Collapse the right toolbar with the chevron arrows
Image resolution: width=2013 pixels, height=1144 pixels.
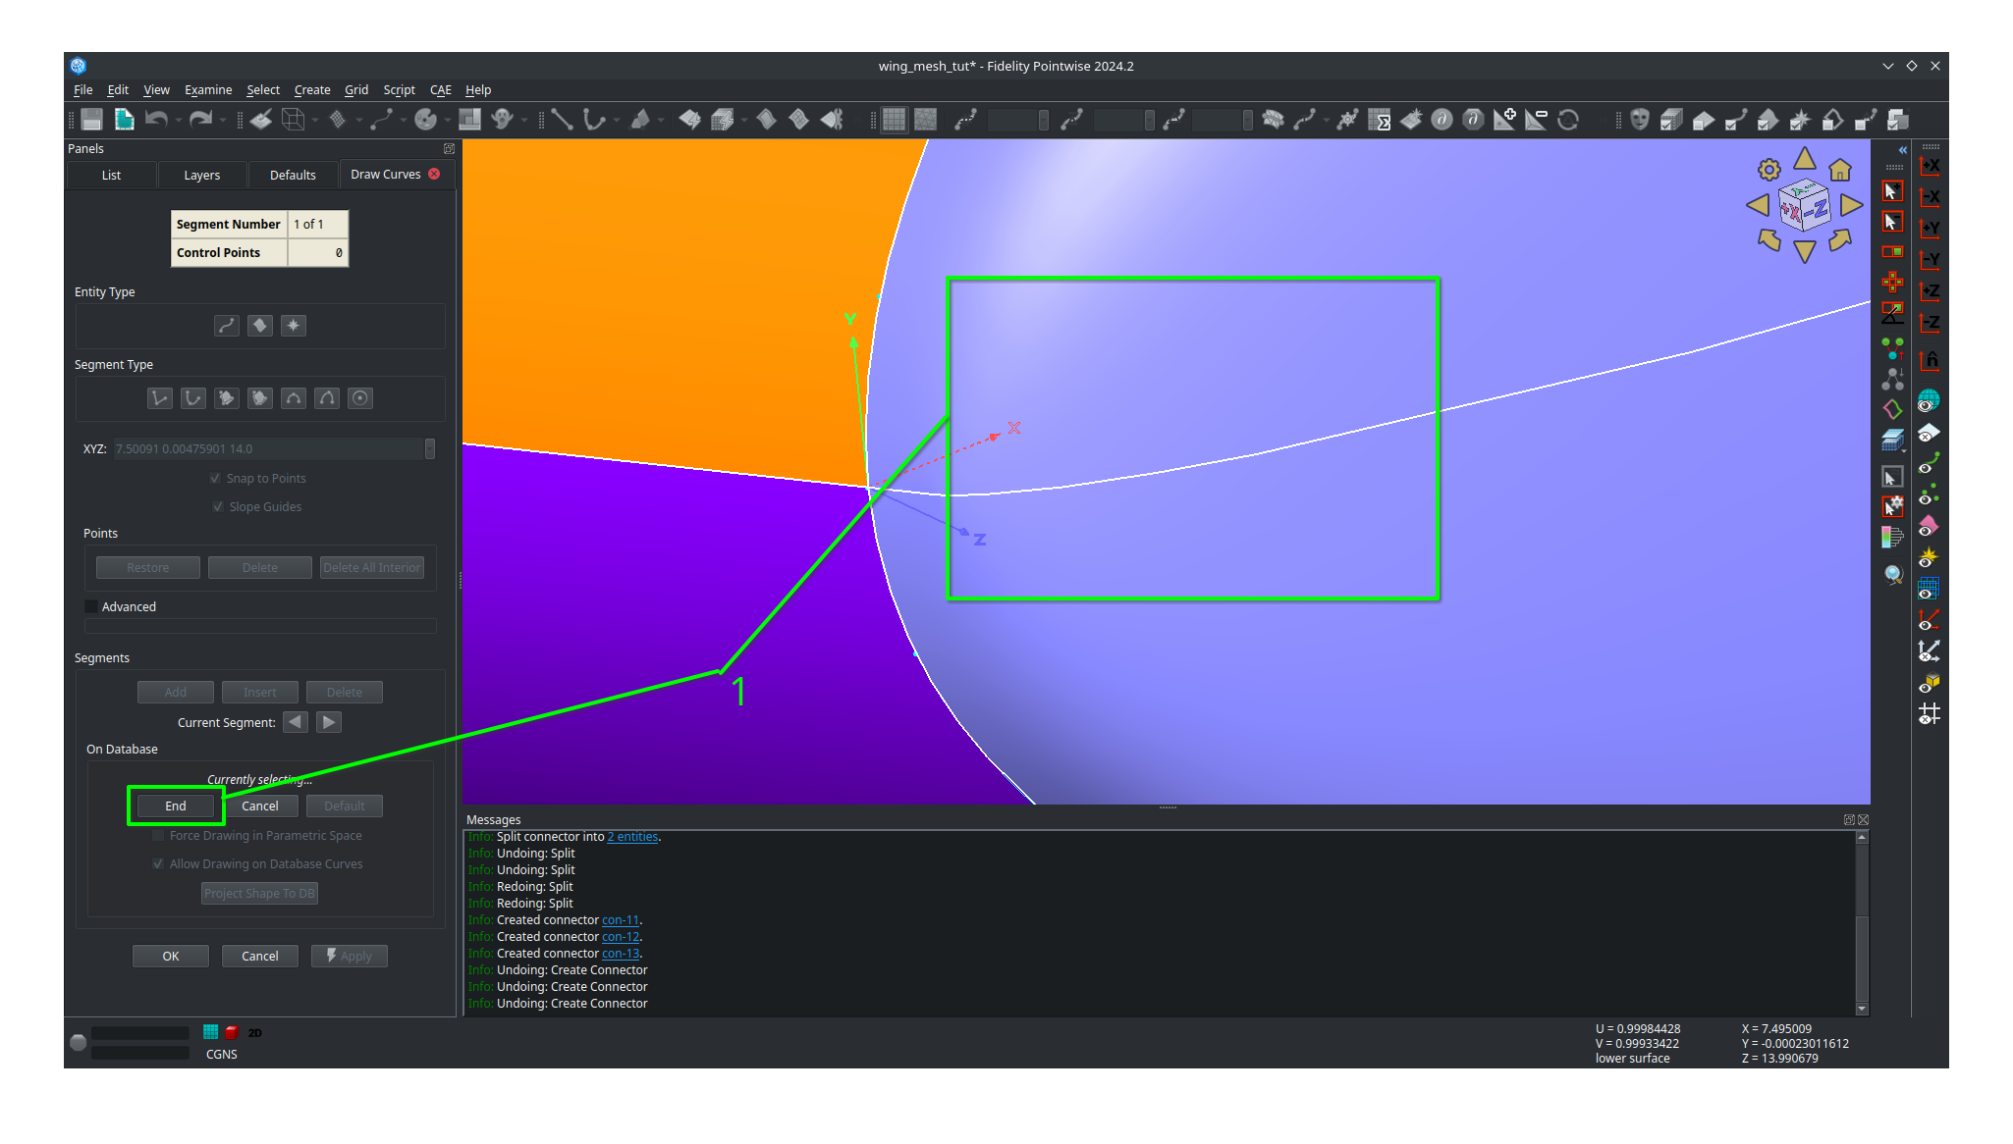pyautogui.click(x=1903, y=150)
